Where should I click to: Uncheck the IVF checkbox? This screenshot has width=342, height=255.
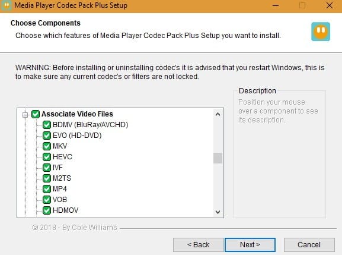pos(47,168)
